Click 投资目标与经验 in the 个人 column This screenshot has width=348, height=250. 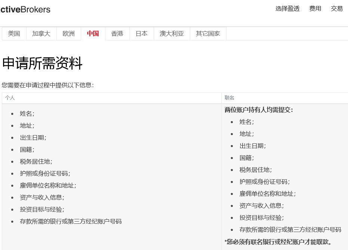(x=42, y=210)
